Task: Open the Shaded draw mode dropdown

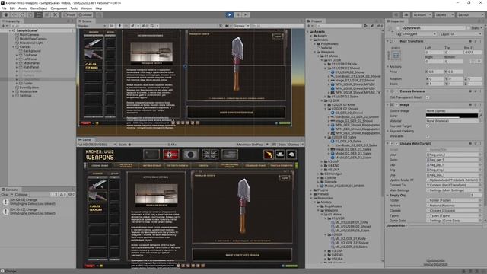Action: tap(91, 26)
